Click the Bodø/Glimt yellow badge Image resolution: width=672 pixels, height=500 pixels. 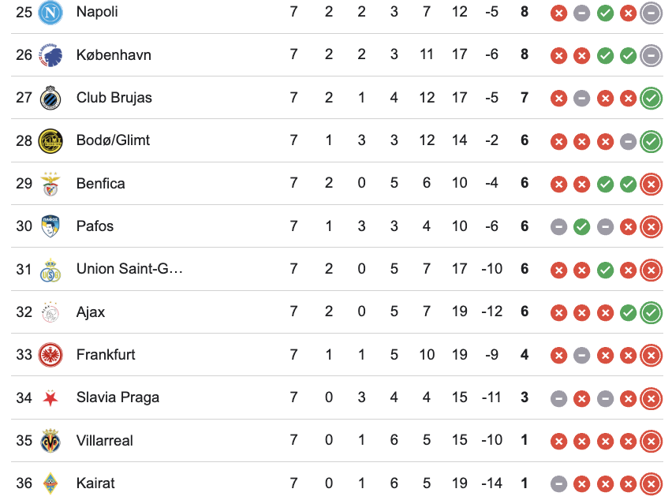tap(51, 140)
